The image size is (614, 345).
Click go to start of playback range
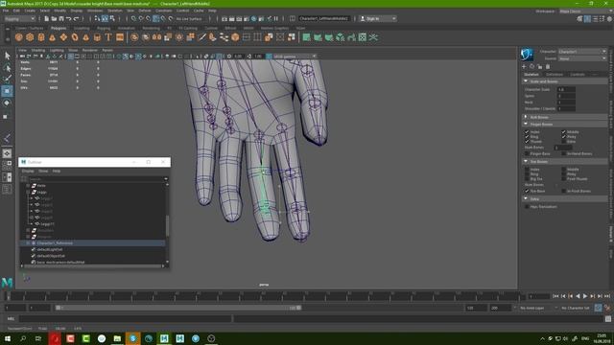pyautogui.click(x=555, y=296)
